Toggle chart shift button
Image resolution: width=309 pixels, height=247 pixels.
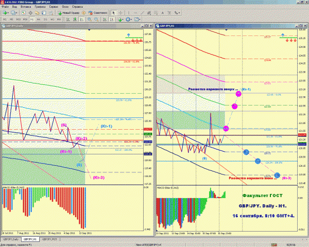coord(112,20)
